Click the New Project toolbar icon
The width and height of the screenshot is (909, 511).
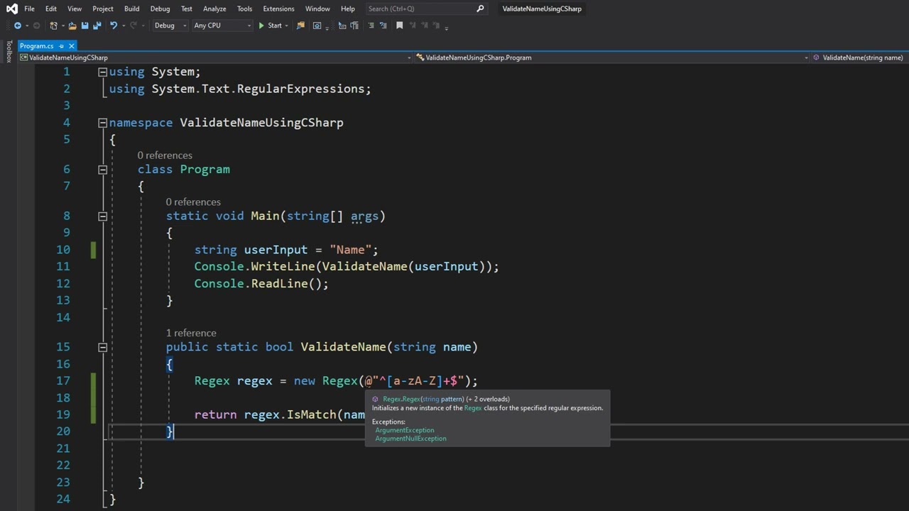tap(53, 26)
